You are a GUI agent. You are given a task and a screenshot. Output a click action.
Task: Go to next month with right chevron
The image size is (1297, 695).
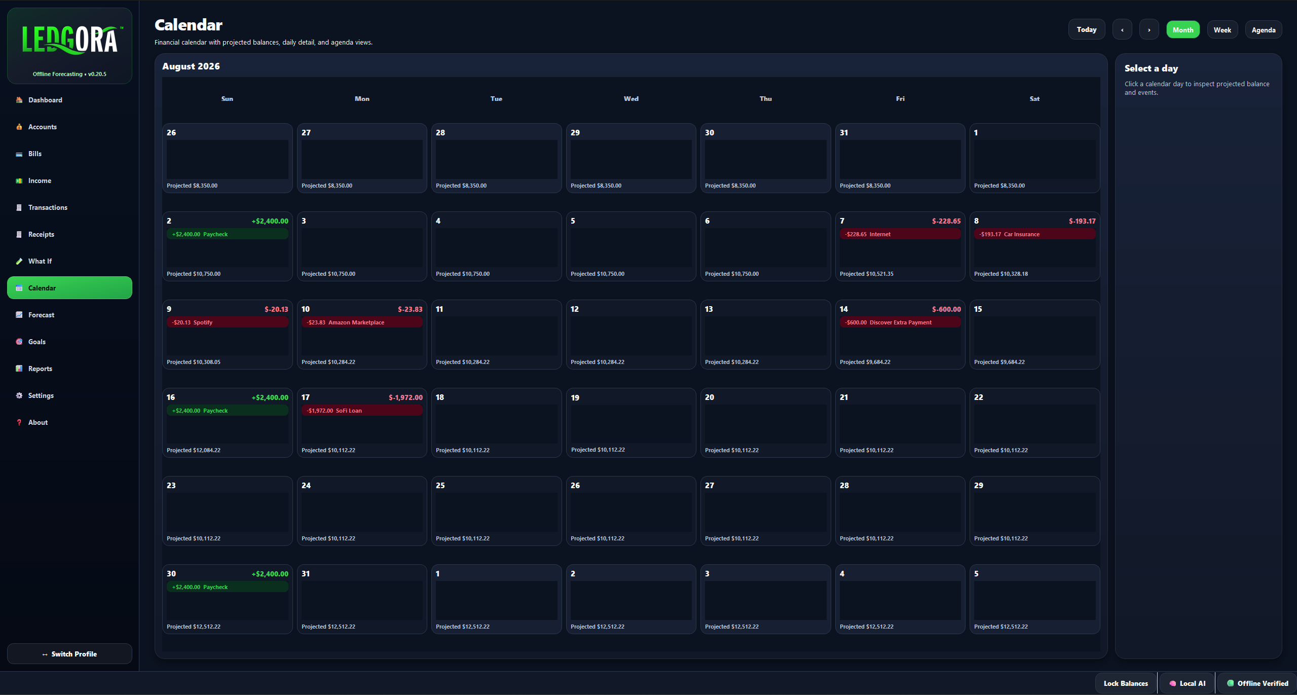(1149, 30)
